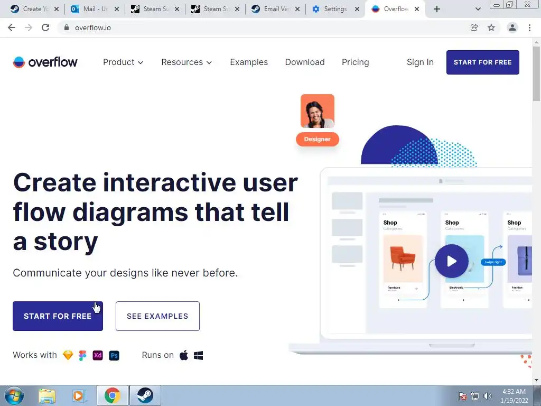Screen dimensions: 541x406
Task: Click the Furniture chair card in mockup
Action: click(403, 259)
